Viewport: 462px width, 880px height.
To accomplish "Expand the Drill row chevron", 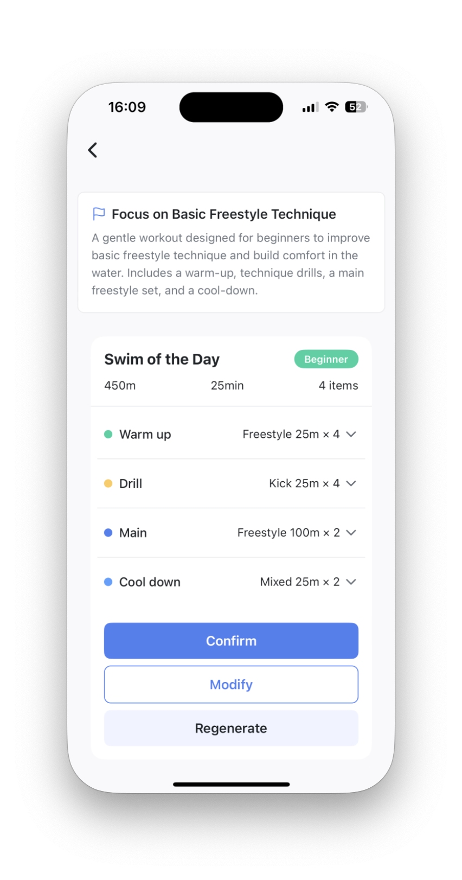I will 351,483.
